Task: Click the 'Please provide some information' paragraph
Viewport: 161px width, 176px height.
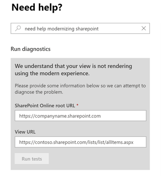Action: pyautogui.click(x=80, y=89)
